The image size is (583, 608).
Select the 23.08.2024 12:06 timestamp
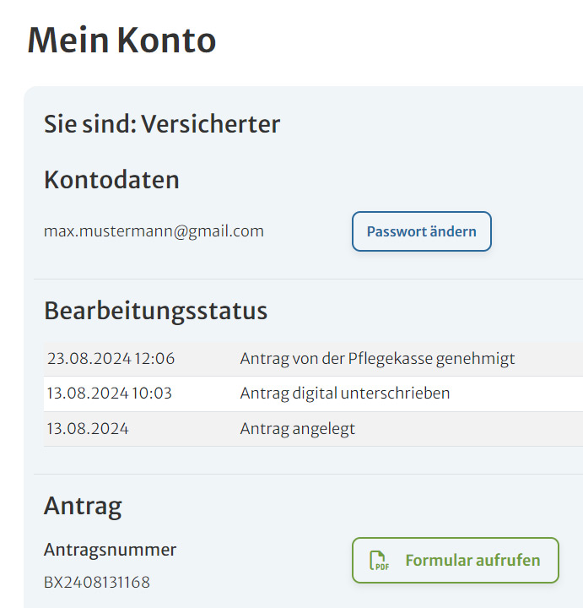[111, 358]
